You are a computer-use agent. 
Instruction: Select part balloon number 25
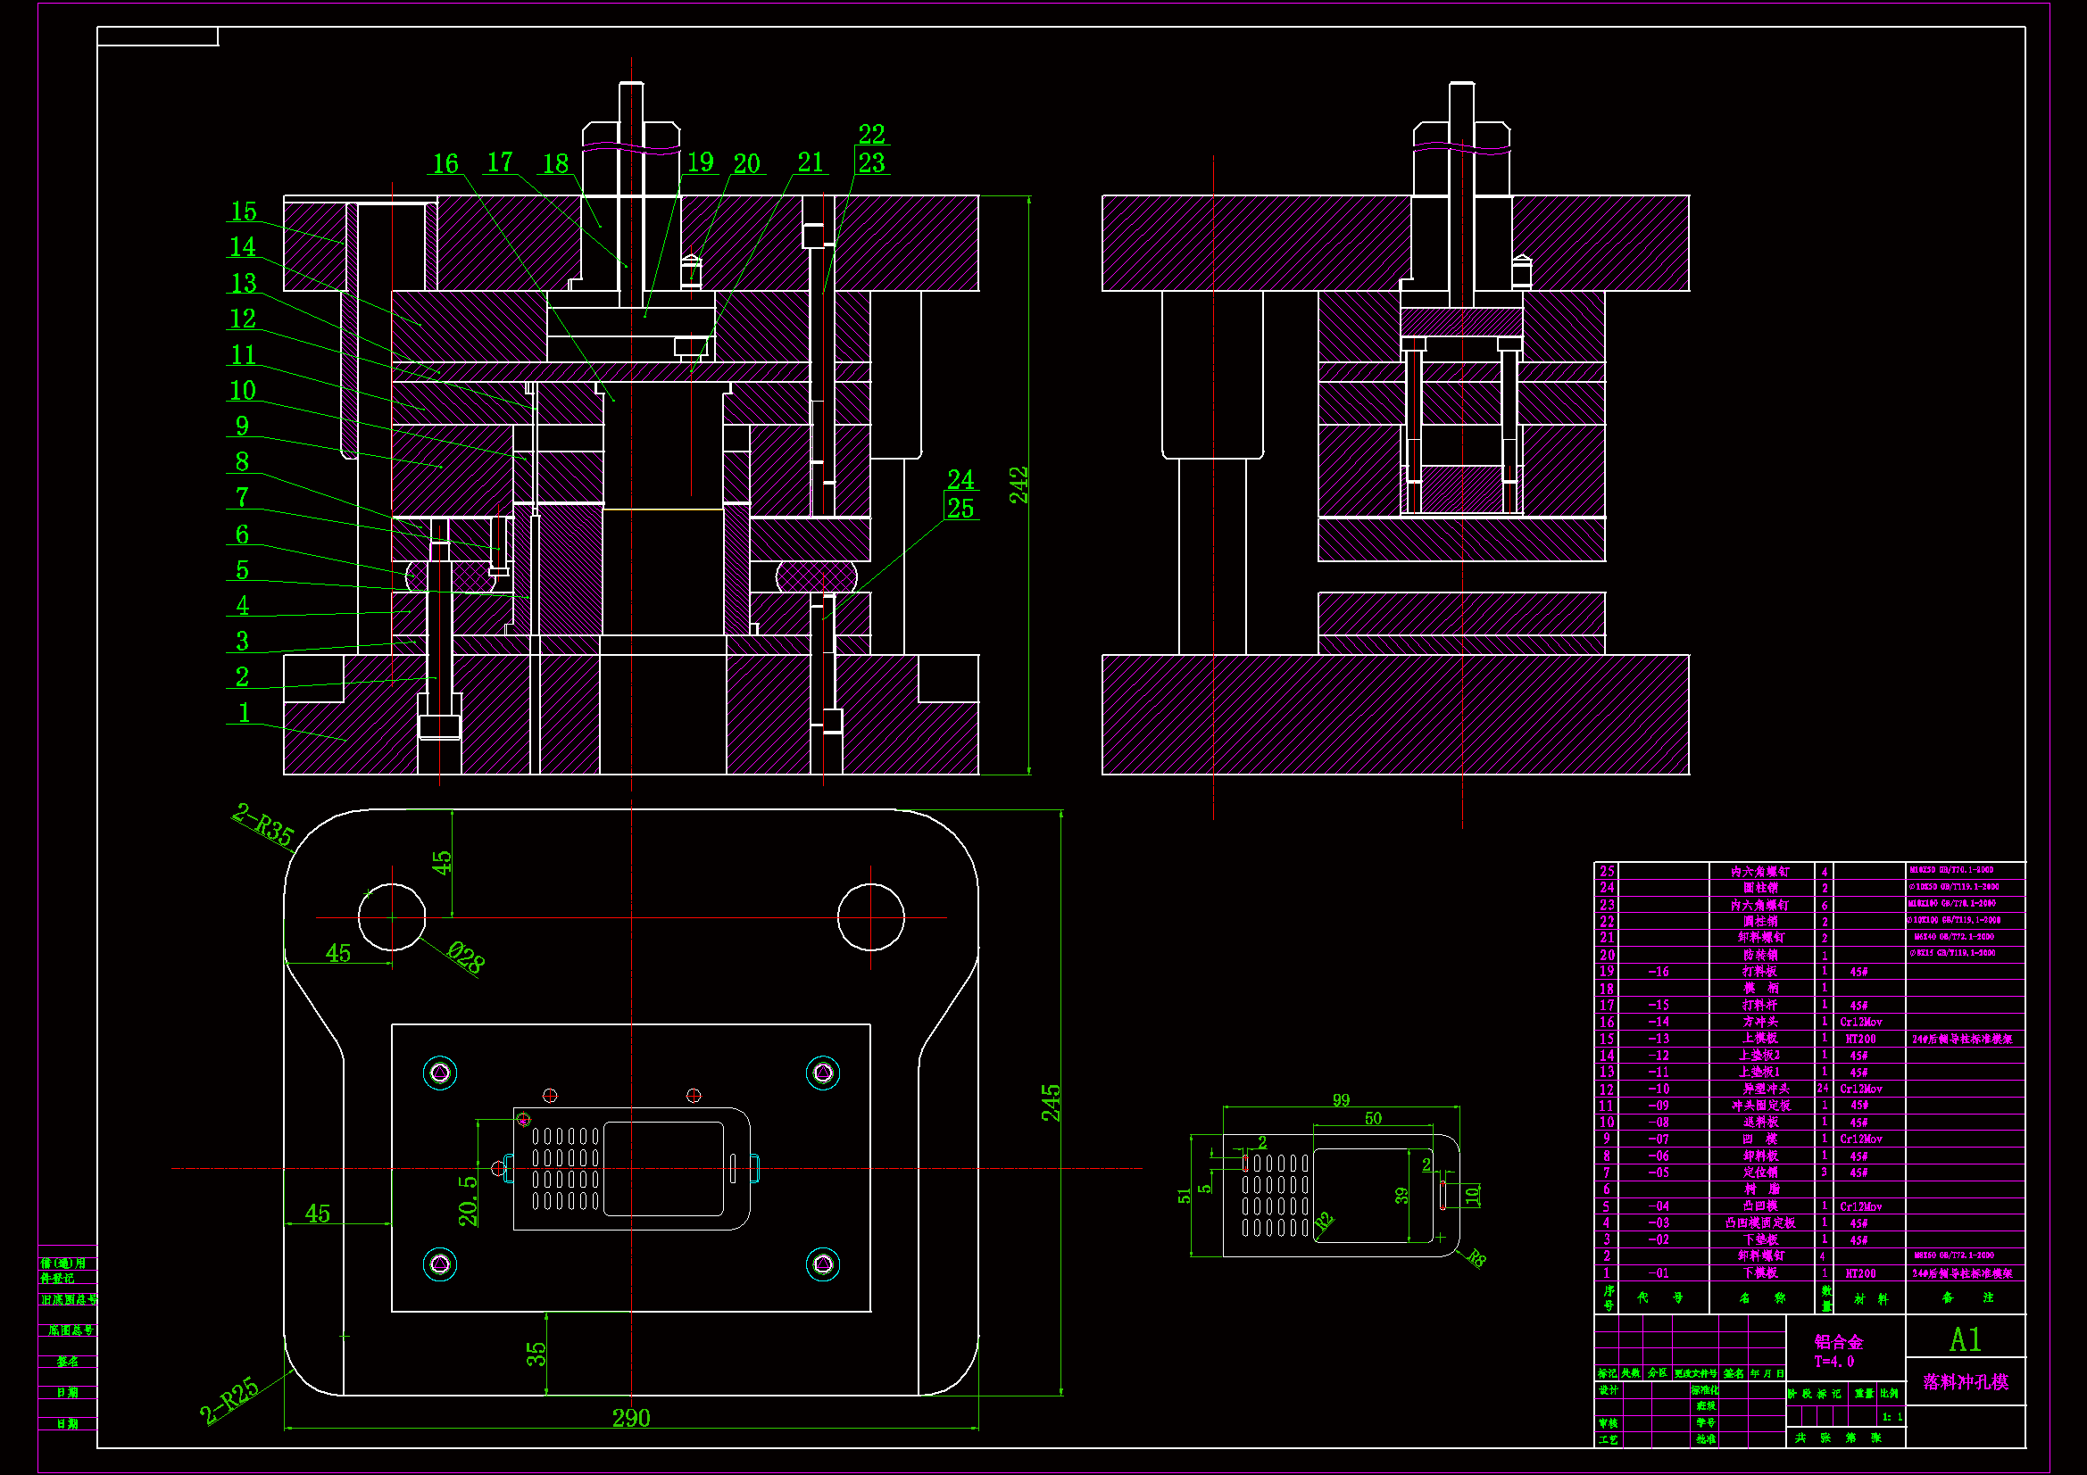[960, 509]
